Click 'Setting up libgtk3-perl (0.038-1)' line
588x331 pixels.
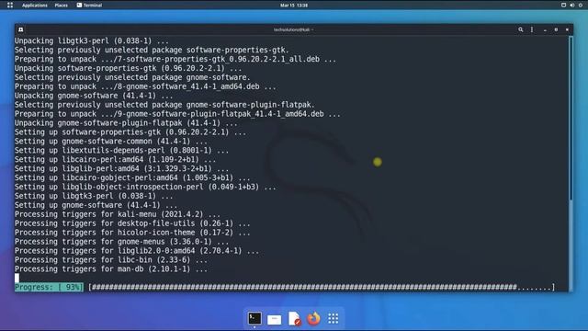[94, 196]
